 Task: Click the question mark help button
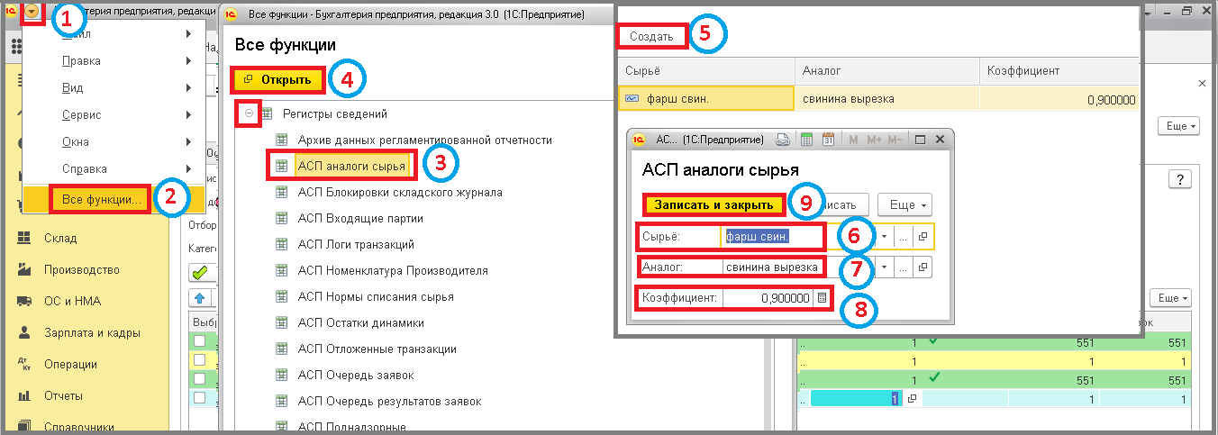click(x=1179, y=179)
